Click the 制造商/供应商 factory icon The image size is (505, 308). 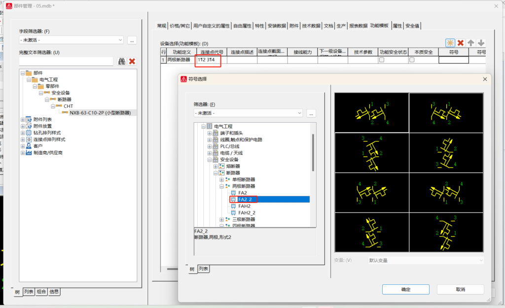pos(29,153)
